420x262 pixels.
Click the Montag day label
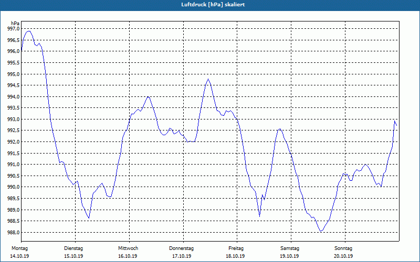point(20,248)
